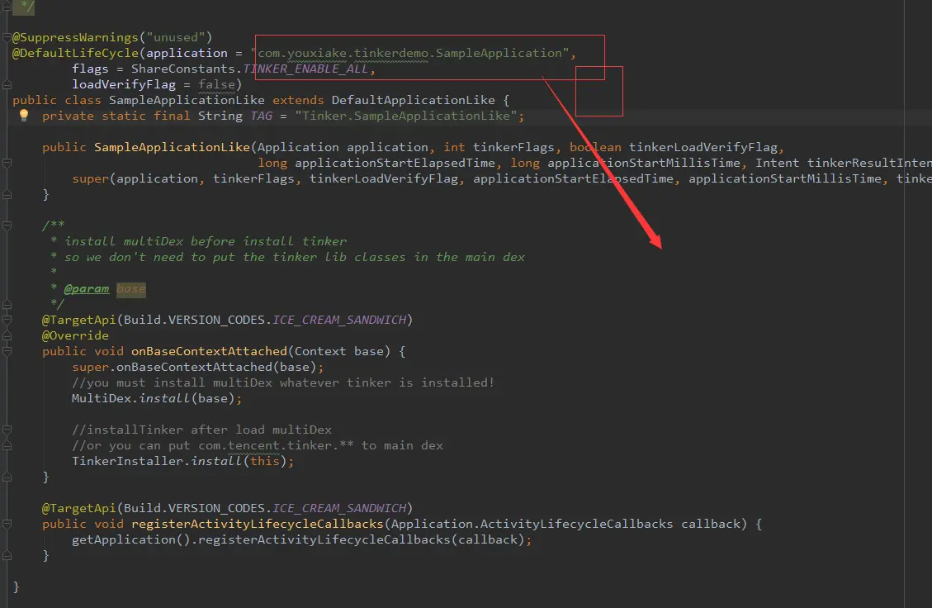Toggle the fold marker beside loadVerifyFlag line
This screenshot has width=932, height=608.
click(7, 84)
